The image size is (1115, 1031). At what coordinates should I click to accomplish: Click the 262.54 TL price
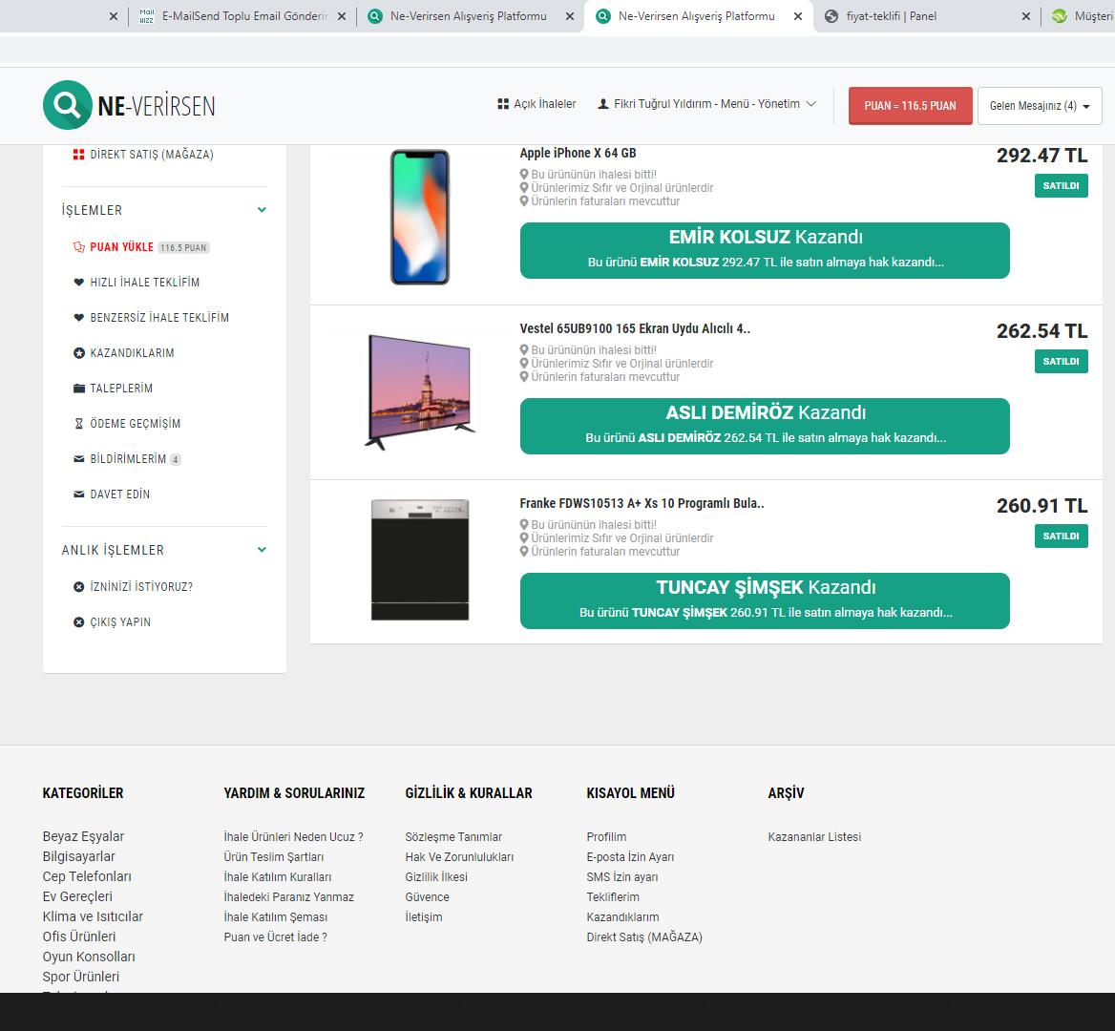[1041, 330]
